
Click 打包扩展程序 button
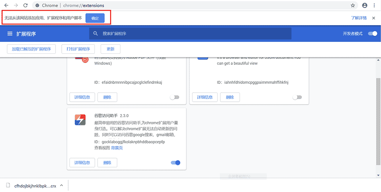[x=78, y=49]
